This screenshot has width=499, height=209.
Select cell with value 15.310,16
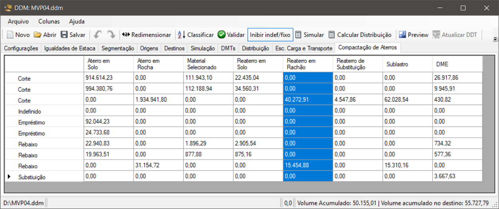click(407, 165)
